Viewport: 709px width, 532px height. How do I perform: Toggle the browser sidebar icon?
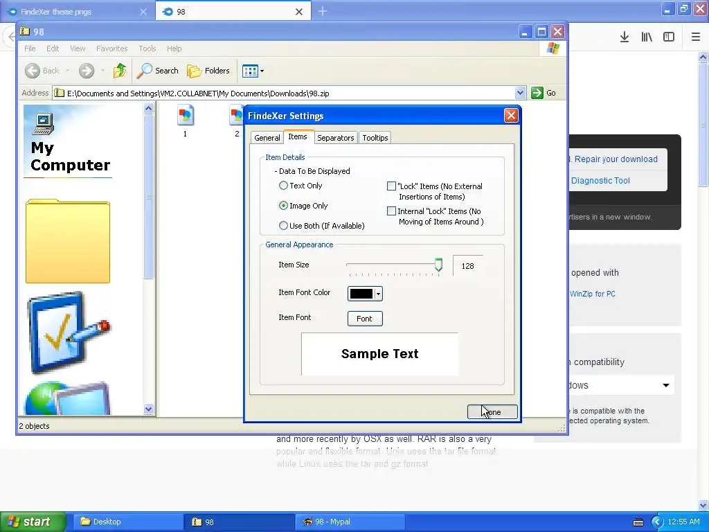click(x=669, y=37)
